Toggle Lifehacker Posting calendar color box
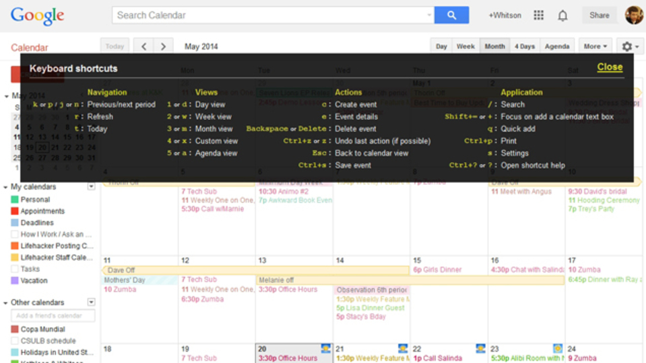 [x=14, y=246]
